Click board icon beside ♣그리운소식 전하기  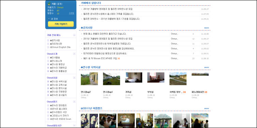(x=48, y=115)
